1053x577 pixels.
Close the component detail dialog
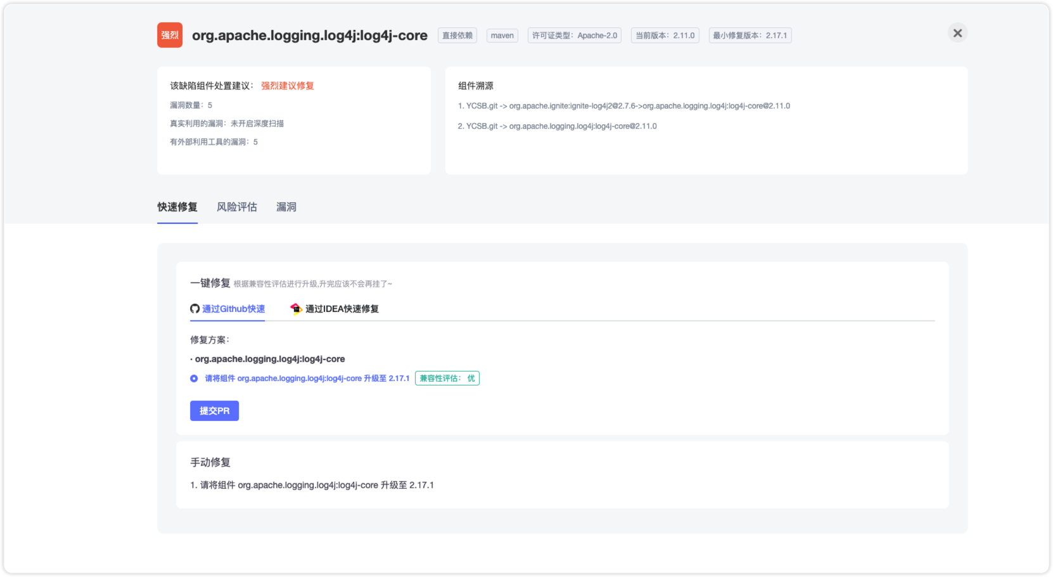click(957, 33)
